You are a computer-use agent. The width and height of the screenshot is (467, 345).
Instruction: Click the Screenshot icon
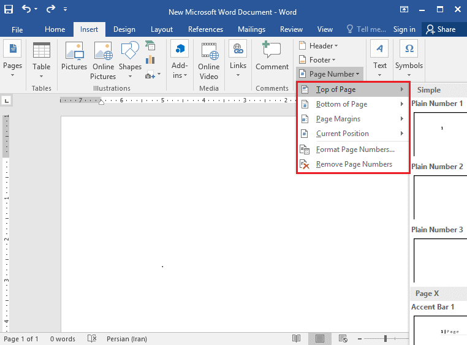point(150,74)
